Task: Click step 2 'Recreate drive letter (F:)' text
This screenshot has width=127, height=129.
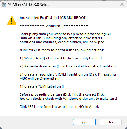Action: point(68,66)
